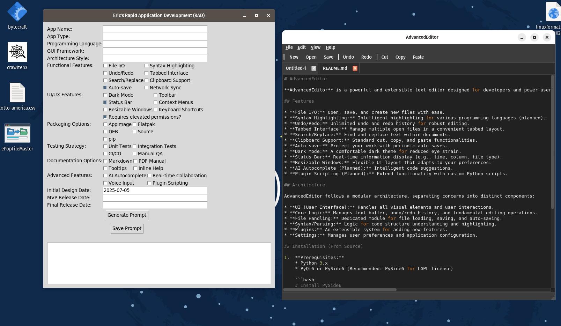Select the lotto-america.csv file icon
The width and height of the screenshot is (561, 326).
pyautogui.click(x=17, y=92)
